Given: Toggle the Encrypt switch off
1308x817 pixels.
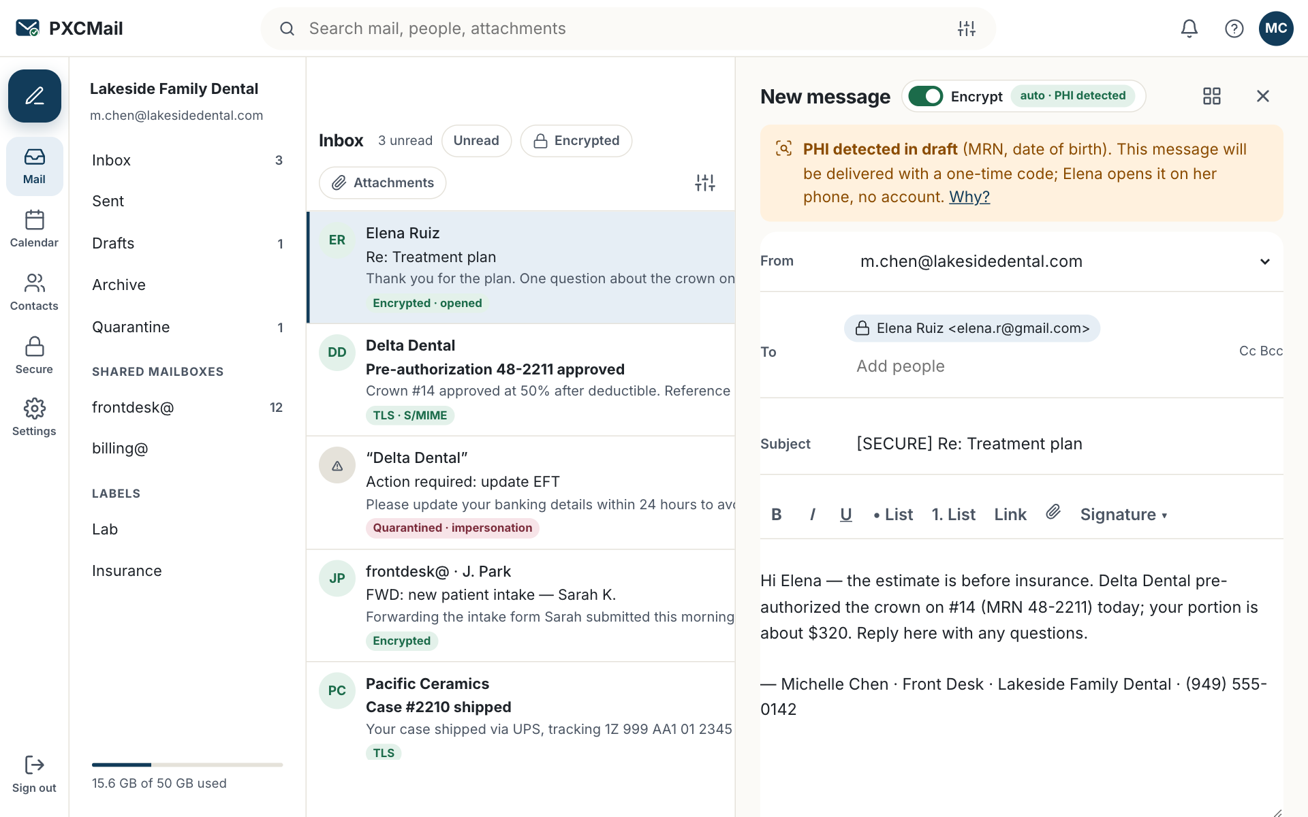Looking at the screenshot, I should [x=925, y=96].
